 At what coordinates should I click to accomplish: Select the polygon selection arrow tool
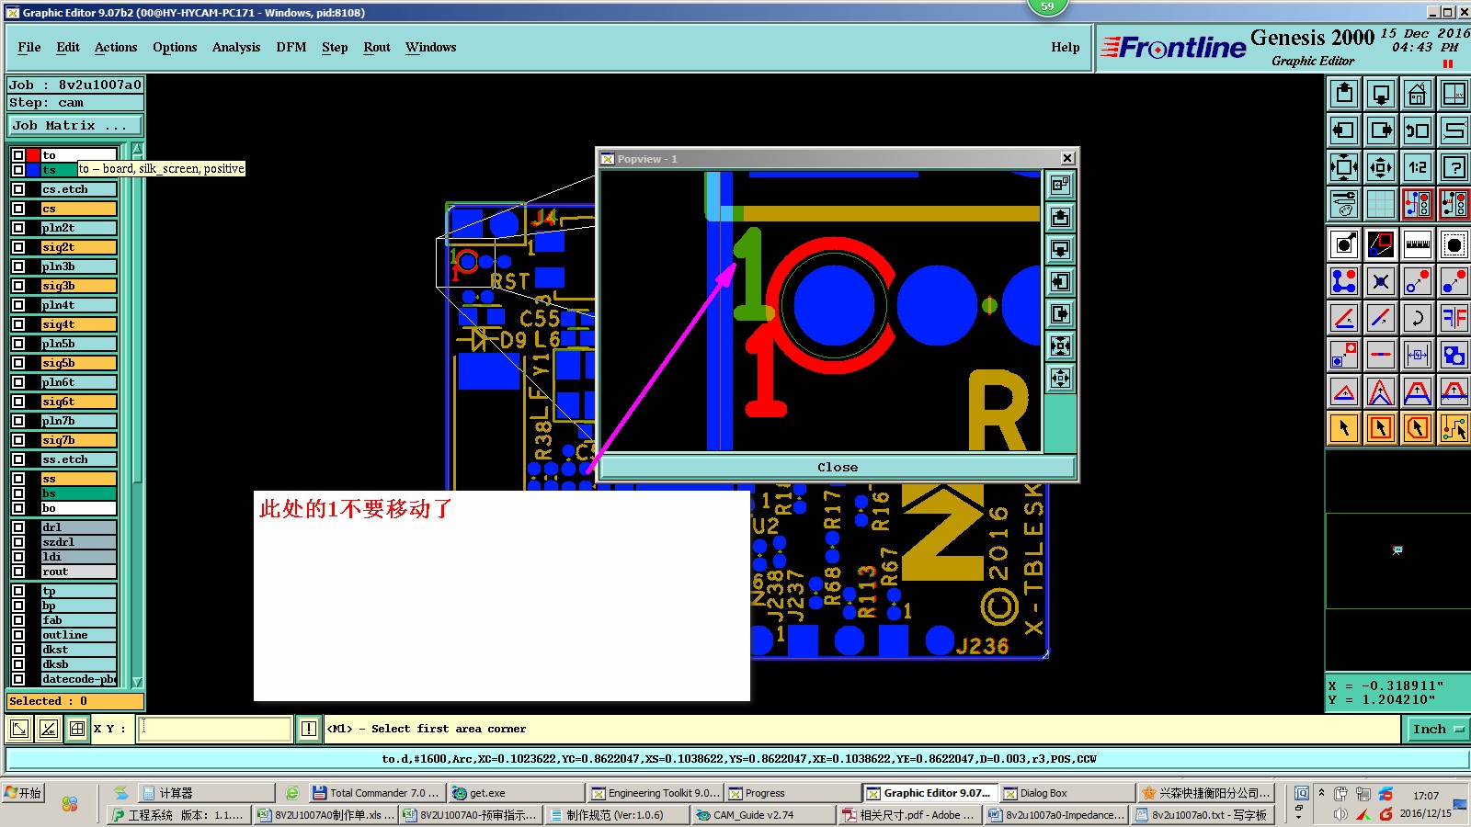(1418, 428)
